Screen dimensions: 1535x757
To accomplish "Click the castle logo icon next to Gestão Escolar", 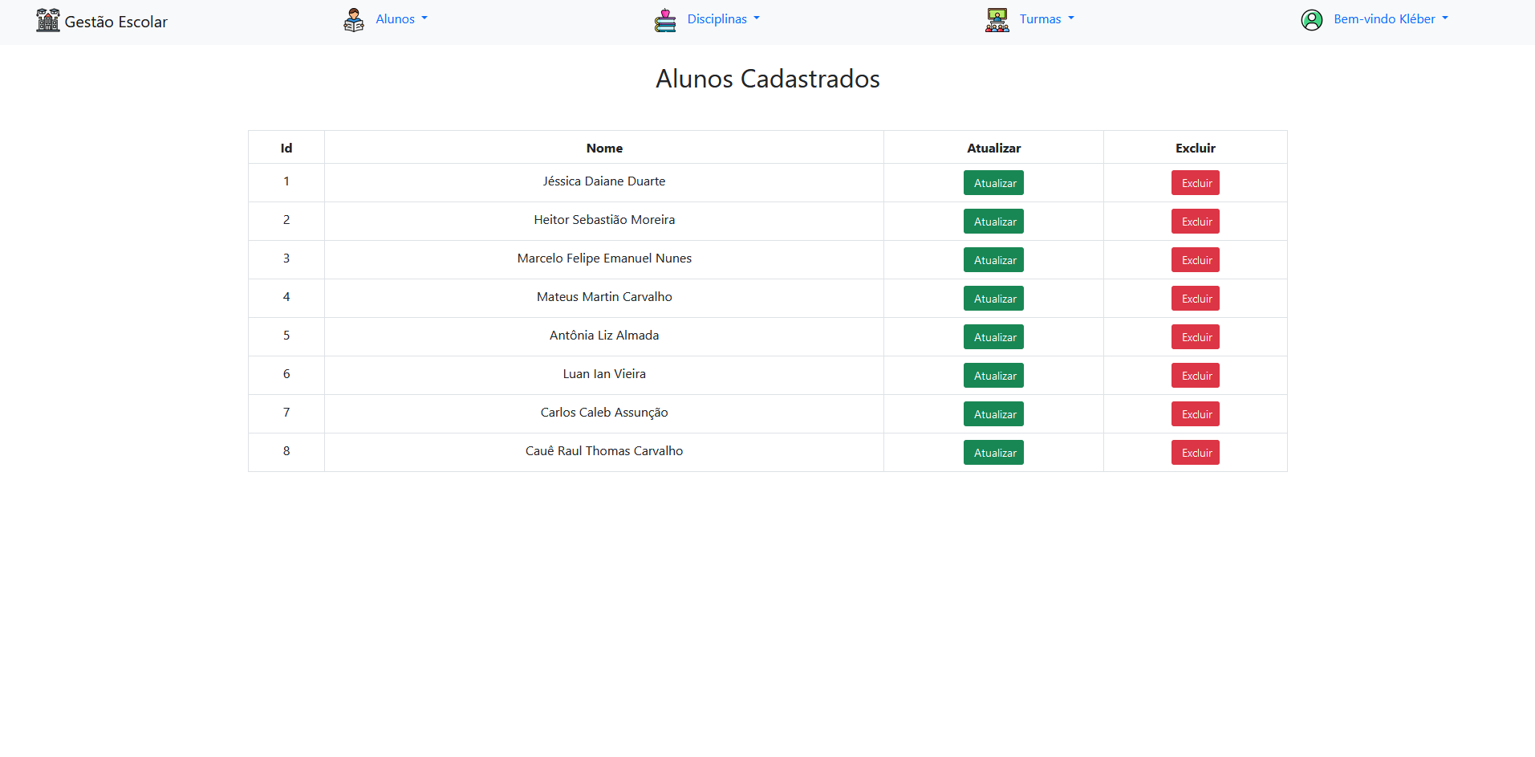I will coord(47,20).
